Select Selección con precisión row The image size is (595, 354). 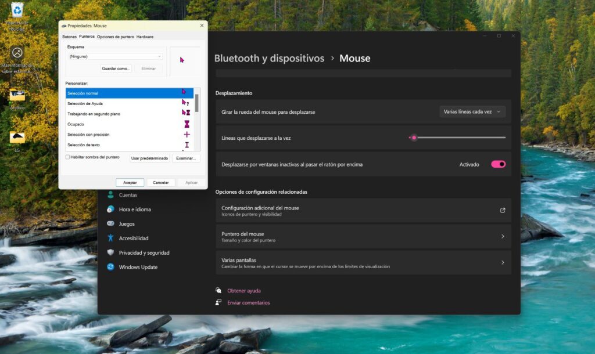coord(130,135)
